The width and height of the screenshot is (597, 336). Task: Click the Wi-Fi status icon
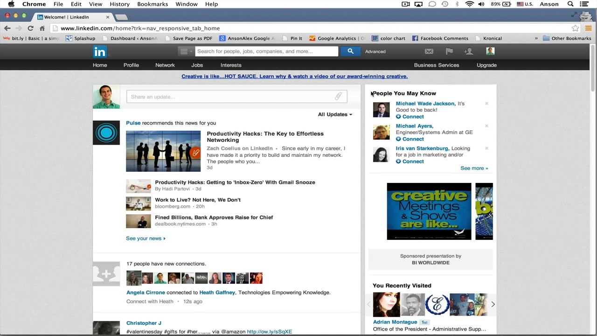point(469,4)
